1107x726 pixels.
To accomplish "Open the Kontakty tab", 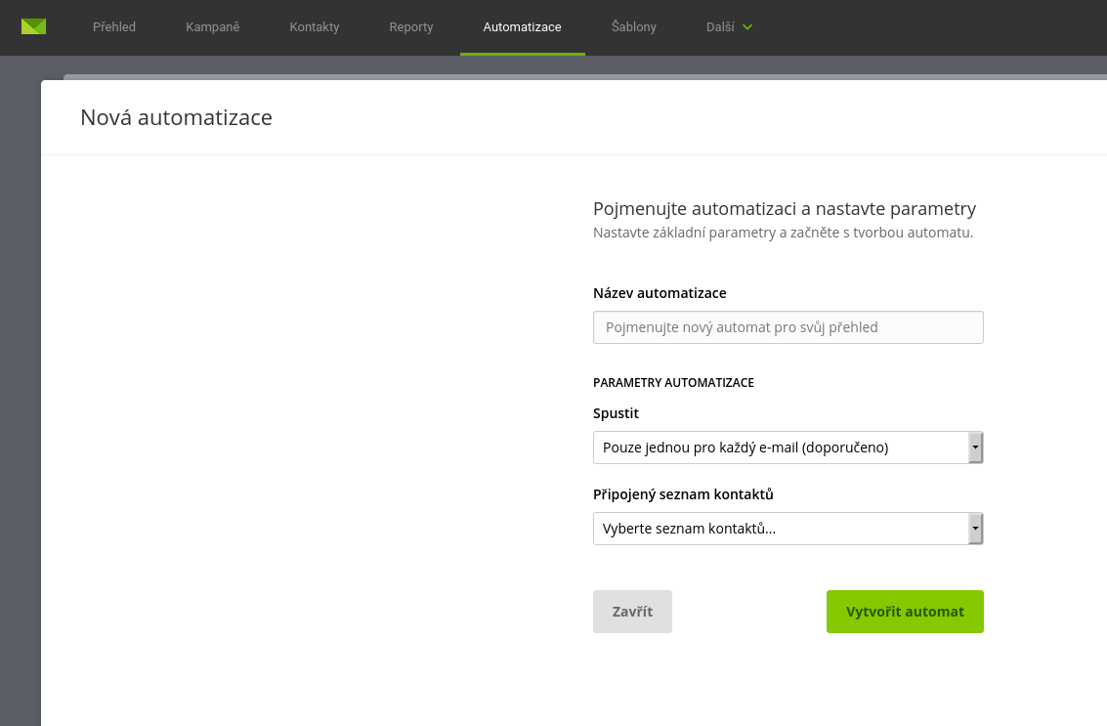I will 315,26.
